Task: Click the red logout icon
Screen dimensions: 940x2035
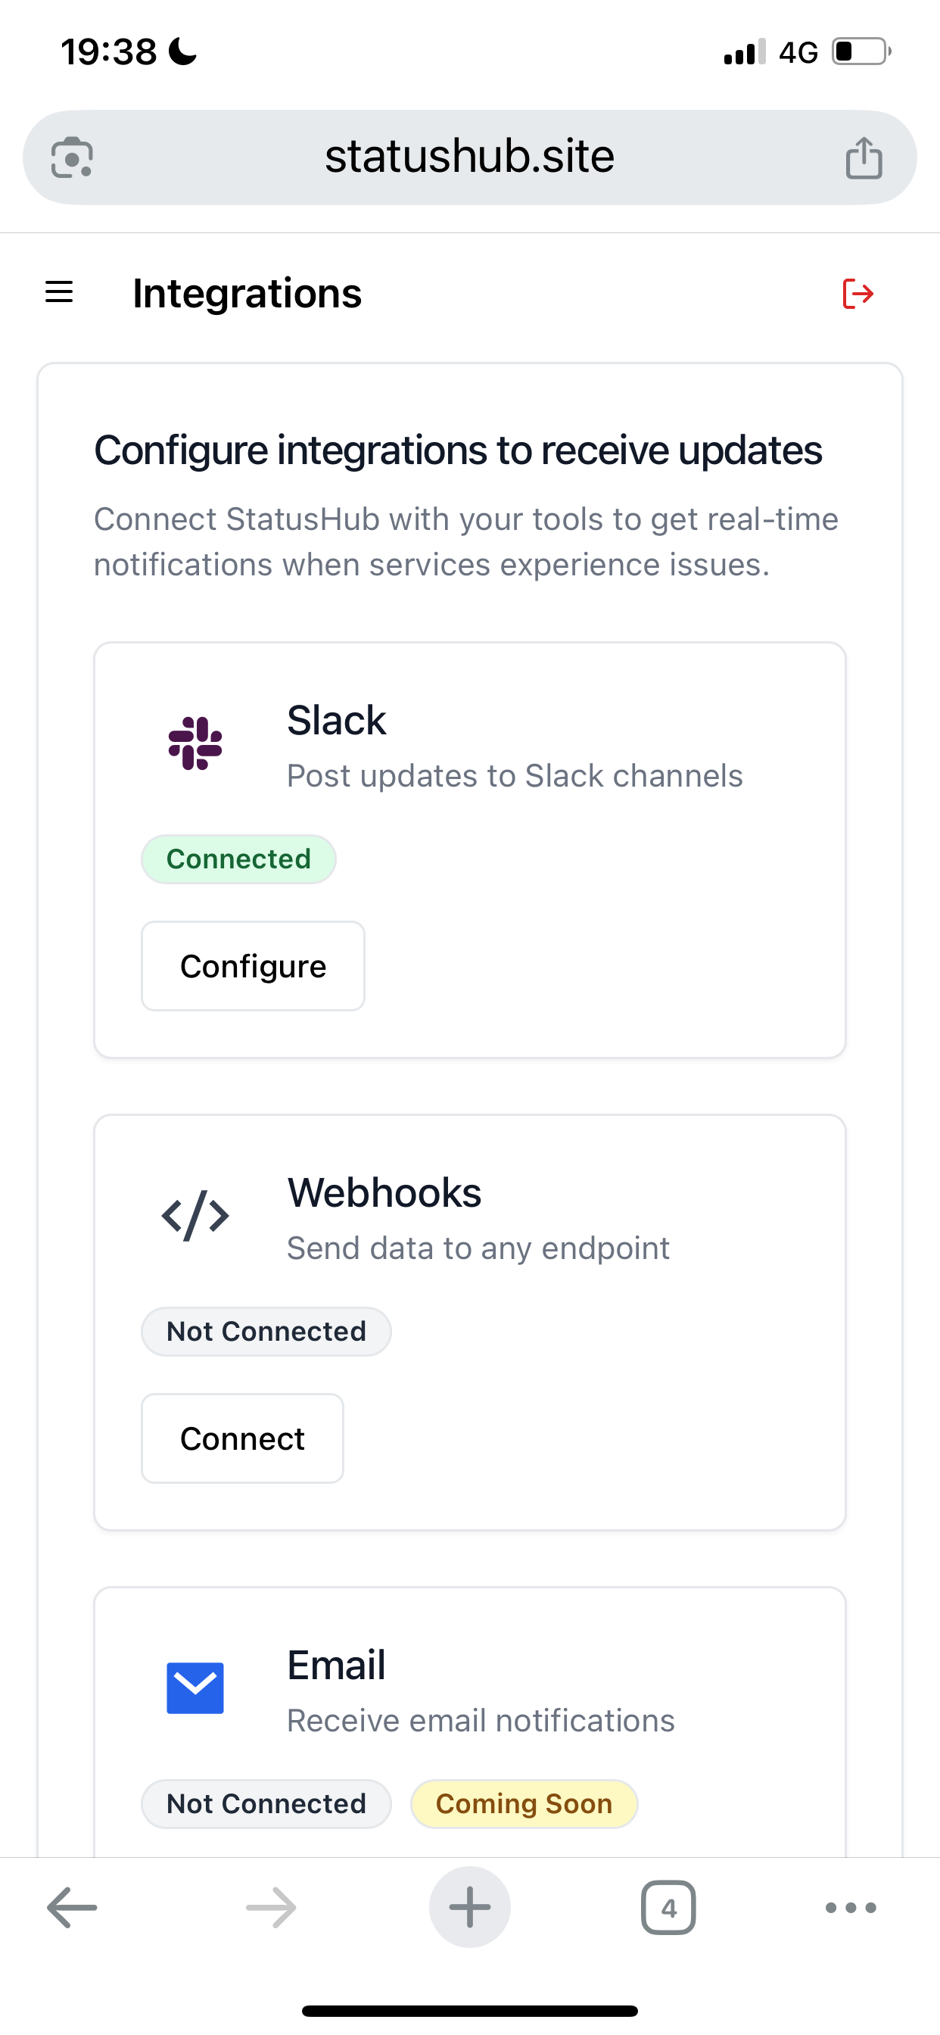Action: click(x=858, y=294)
